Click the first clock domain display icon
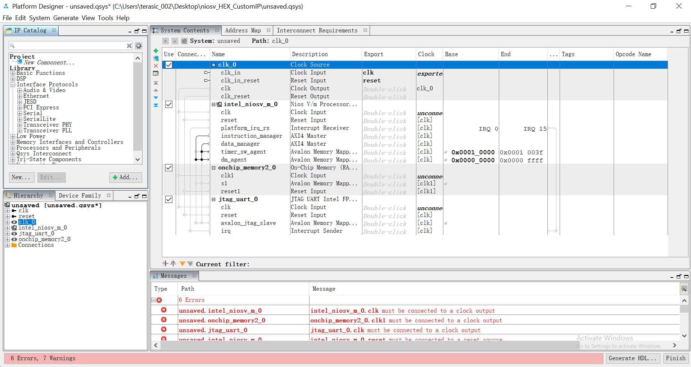Image resolution: width=691 pixels, height=367 pixels. pyautogui.click(x=165, y=263)
